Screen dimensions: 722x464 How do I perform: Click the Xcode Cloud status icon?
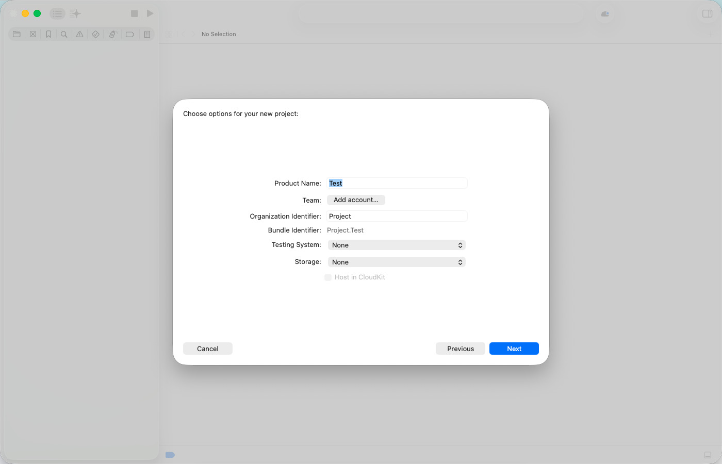605,14
